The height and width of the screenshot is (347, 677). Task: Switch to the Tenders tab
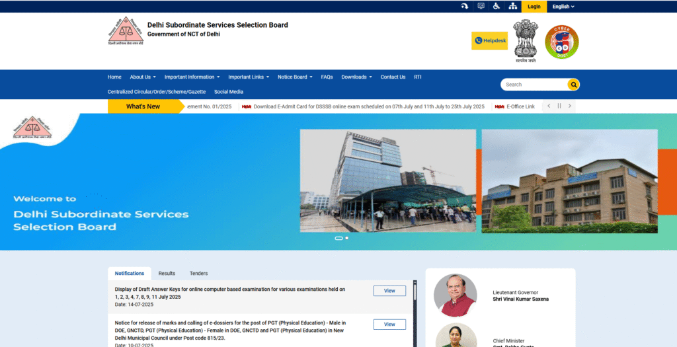198,273
